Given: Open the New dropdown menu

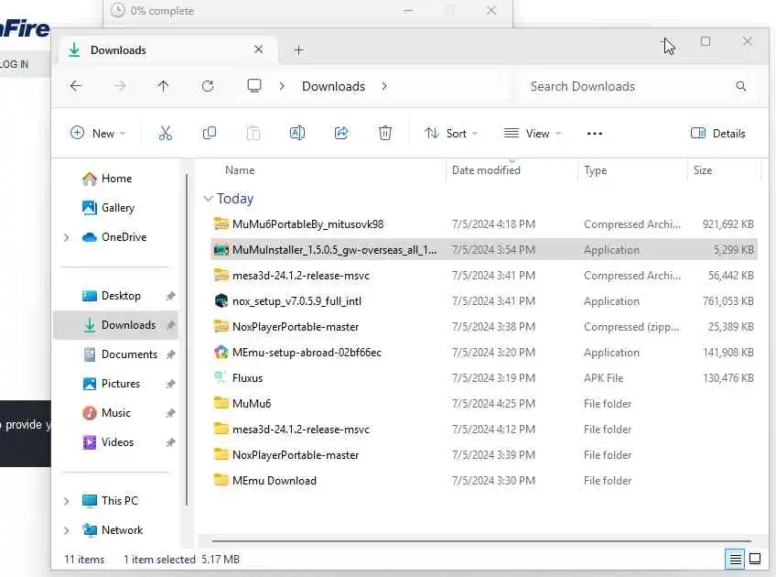Looking at the screenshot, I should click(98, 133).
